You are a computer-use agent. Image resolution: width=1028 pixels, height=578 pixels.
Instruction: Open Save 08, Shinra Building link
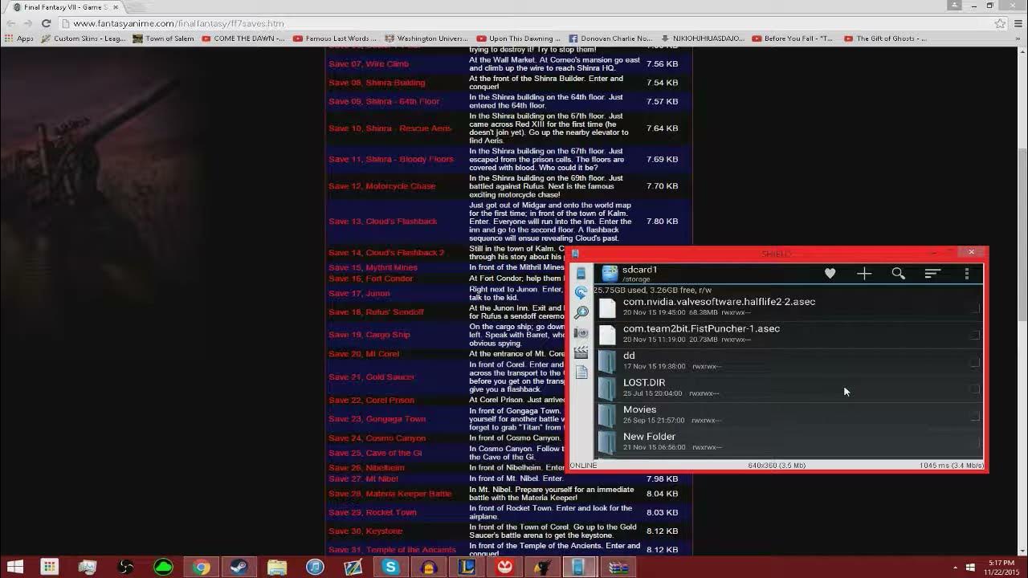pyautogui.click(x=377, y=83)
